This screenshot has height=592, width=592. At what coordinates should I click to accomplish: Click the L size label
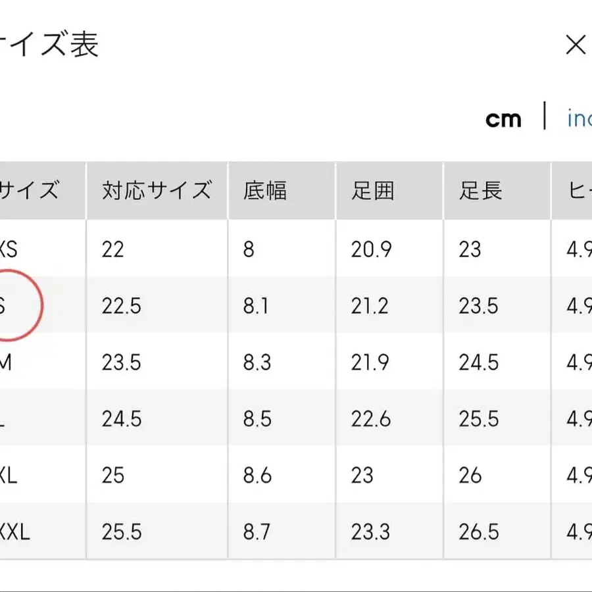3,419
